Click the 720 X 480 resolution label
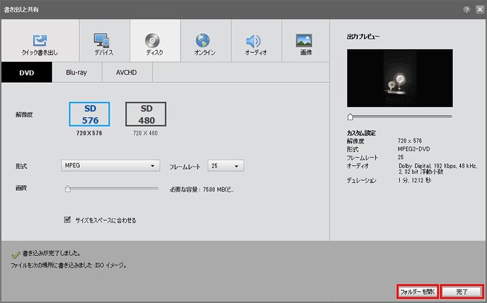487x303 pixels. [146, 133]
